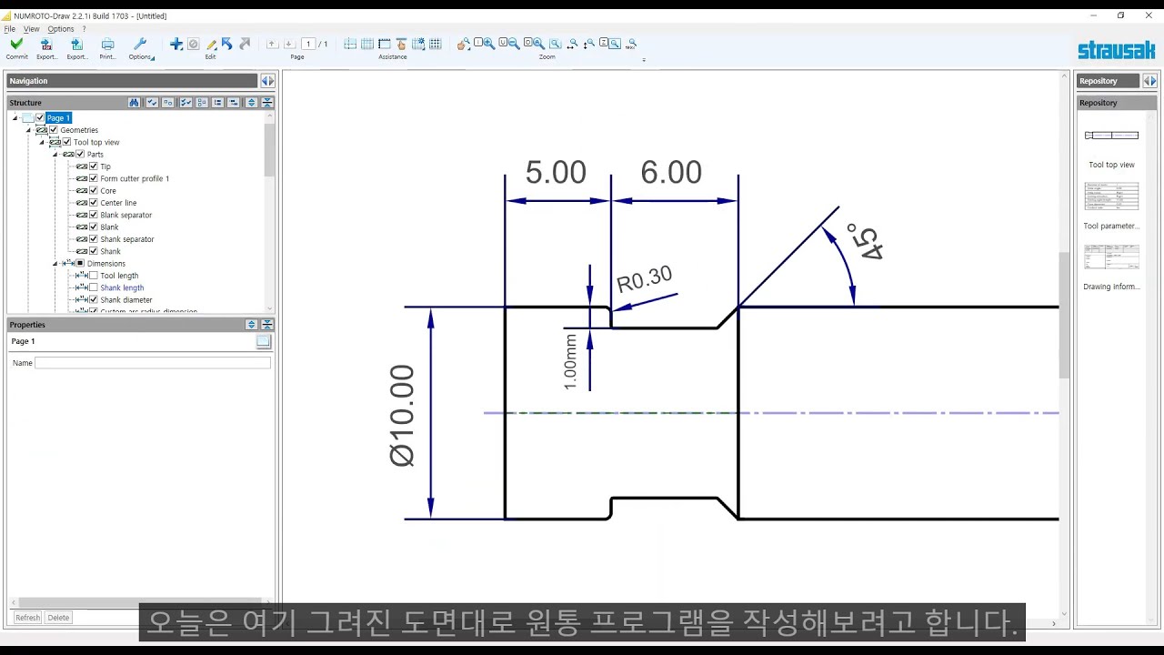Select the Drawing information repository thumbnail
The image size is (1164, 655).
[1111, 257]
